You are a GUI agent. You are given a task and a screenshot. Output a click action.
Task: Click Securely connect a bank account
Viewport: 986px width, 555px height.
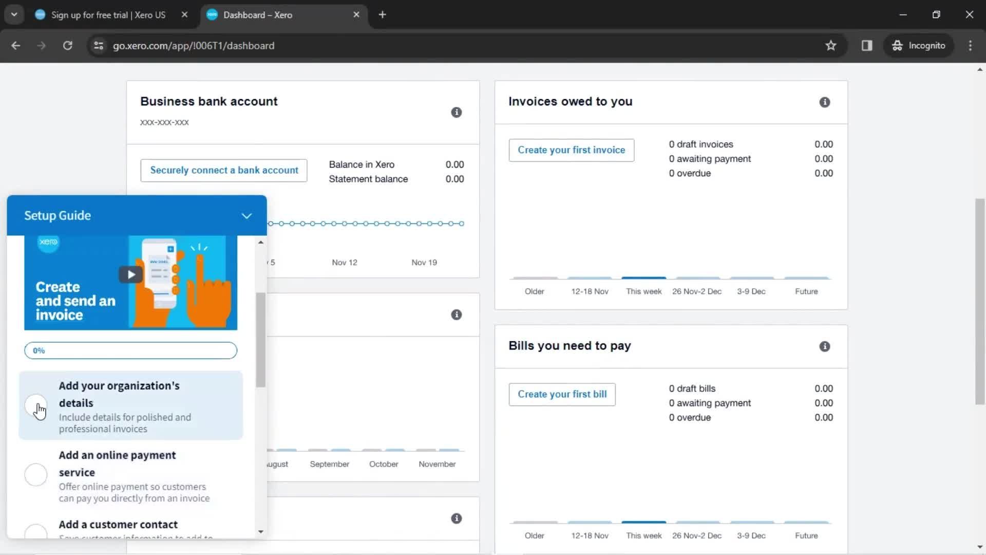(x=224, y=170)
